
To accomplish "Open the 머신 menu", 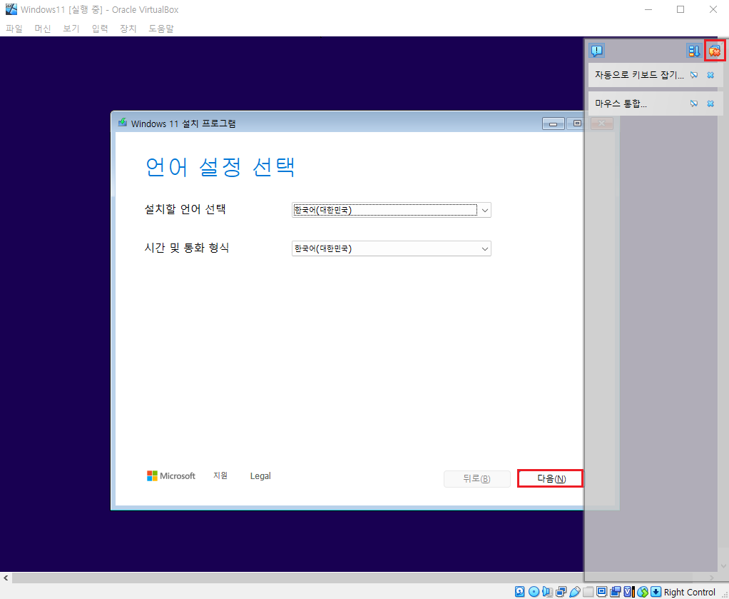I will (x=43, y=29).
